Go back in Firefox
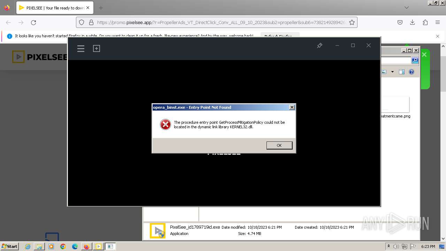The height and width of the screenshot is (251, 446). click(8, 22)
